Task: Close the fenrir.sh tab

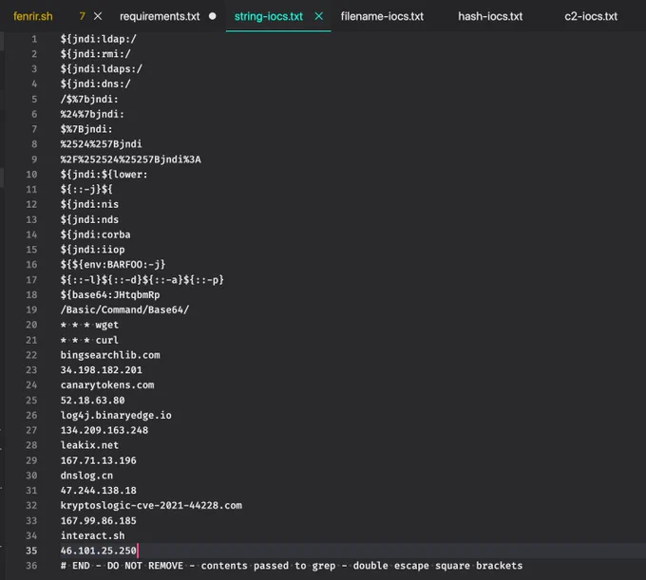Action: [x=98, y=16]
